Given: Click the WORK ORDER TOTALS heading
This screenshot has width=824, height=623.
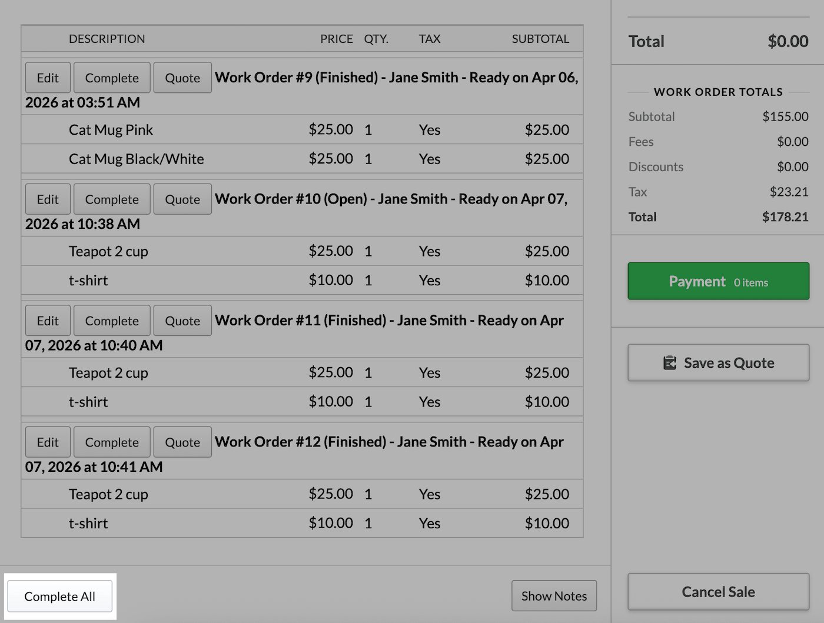Looking at the screenshot, I should point(718,92).
